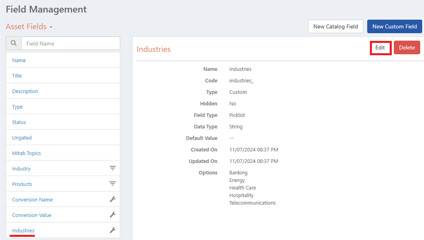Viewport: 424px width, 240px height.
Task: Click wrench icon on Industries row
Action: [x=113, y=230]
